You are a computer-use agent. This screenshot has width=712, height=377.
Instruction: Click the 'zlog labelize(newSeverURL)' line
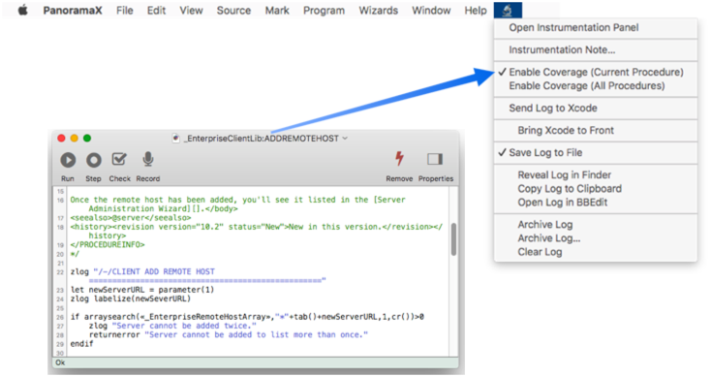point(131,298)
